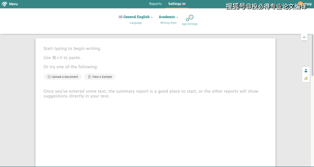
Task: Expand the General English language dropdown
Action: (135, 17)
